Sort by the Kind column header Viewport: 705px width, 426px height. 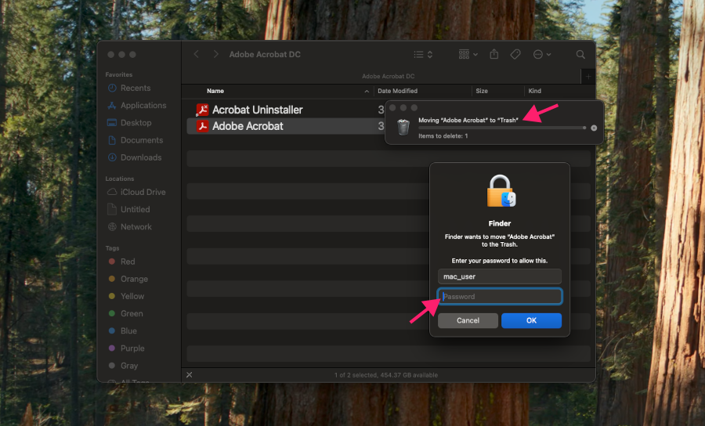[x=534, y=91]
